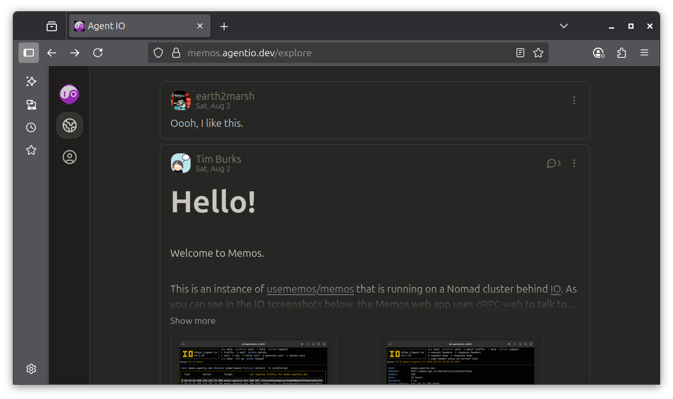This screenshot has height=399, width=673.
Task: Open the extensions puzzle icon
Action: tap(621, 53)
